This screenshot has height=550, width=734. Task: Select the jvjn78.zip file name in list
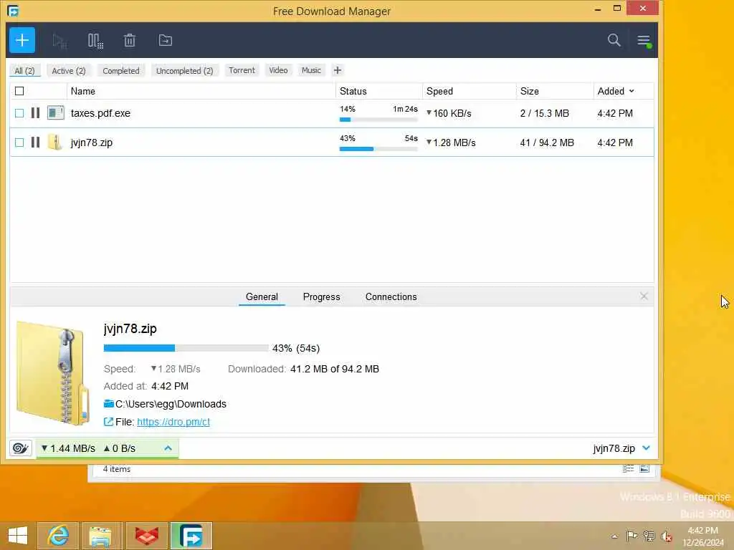coord(92,143)
